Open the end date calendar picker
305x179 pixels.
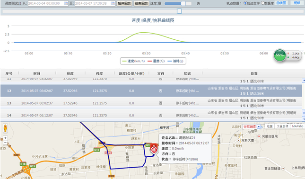tap(113, 3)
